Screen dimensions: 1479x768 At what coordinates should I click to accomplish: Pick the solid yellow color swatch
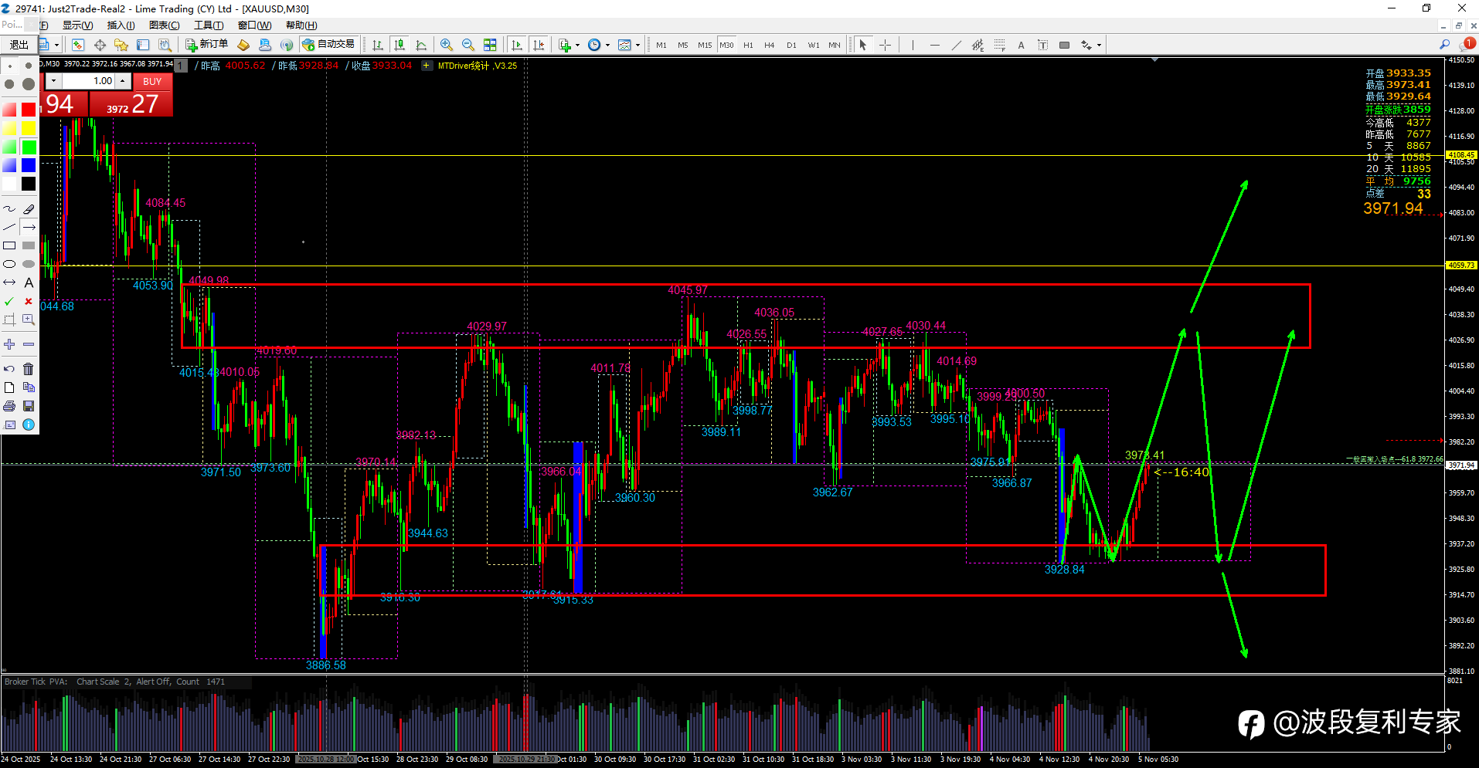[x=29, y=128]
